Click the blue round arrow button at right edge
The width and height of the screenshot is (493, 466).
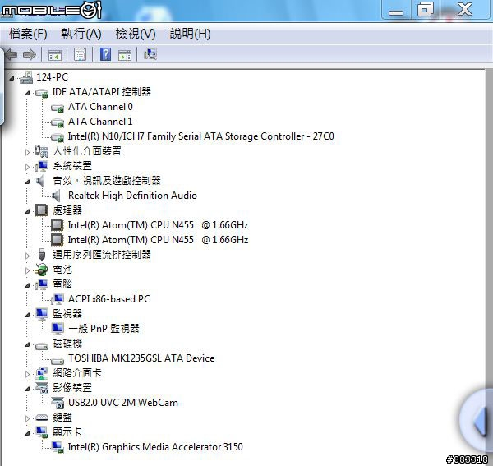[x=478, y=420]
